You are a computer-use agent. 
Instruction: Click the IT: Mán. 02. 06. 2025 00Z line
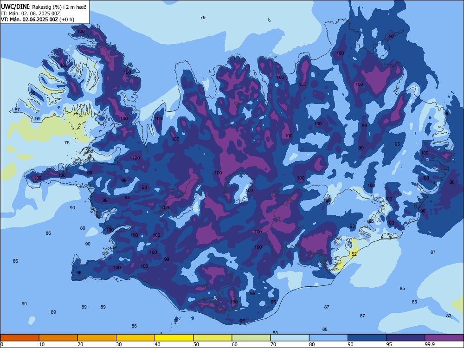(31, 13)
